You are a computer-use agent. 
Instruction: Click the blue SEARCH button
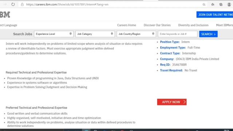click(208, 34)
